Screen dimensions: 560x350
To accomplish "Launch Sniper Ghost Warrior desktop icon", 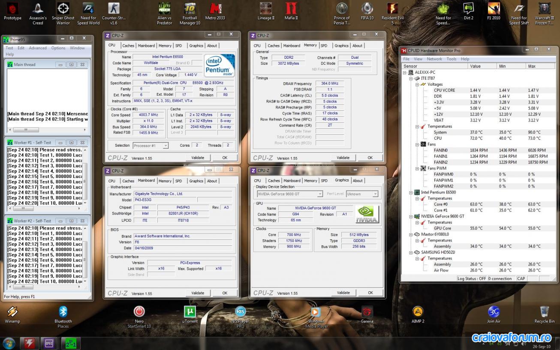I will click(x=63, y=13).
